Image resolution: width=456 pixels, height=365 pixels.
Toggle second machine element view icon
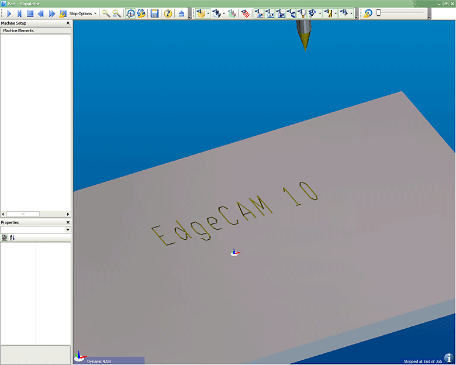pos(270,13)
